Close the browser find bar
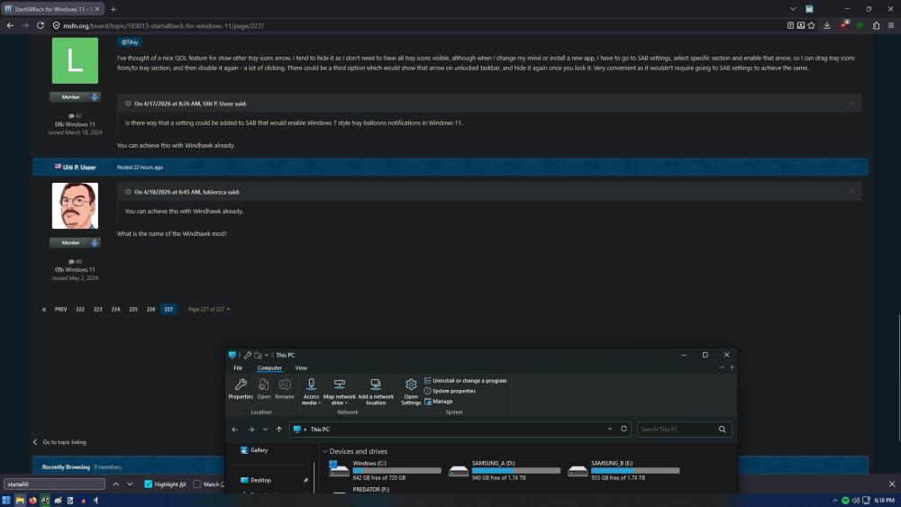901x507 pixels. (892, 484)
